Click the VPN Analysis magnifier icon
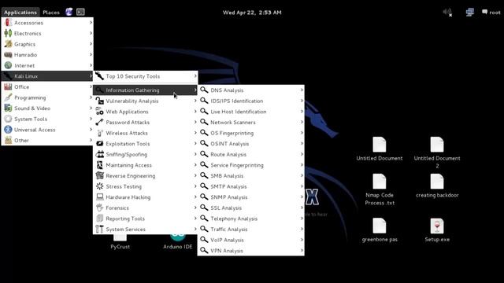The height and width of the screenshot is (283, 504). pos(204,250)
